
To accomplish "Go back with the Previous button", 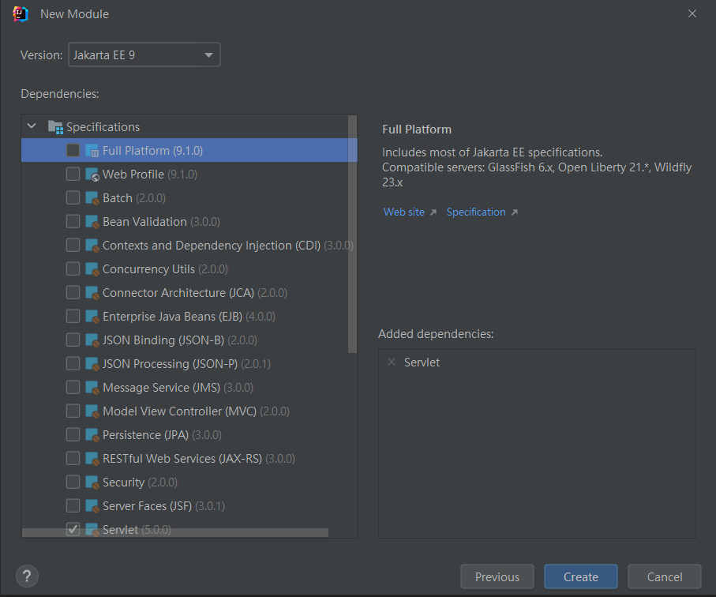I will click(x=497, y=577).
